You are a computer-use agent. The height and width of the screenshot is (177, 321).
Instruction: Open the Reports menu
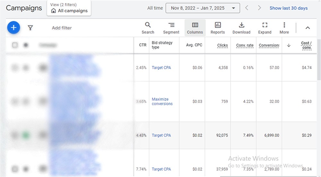click(218, 28)
